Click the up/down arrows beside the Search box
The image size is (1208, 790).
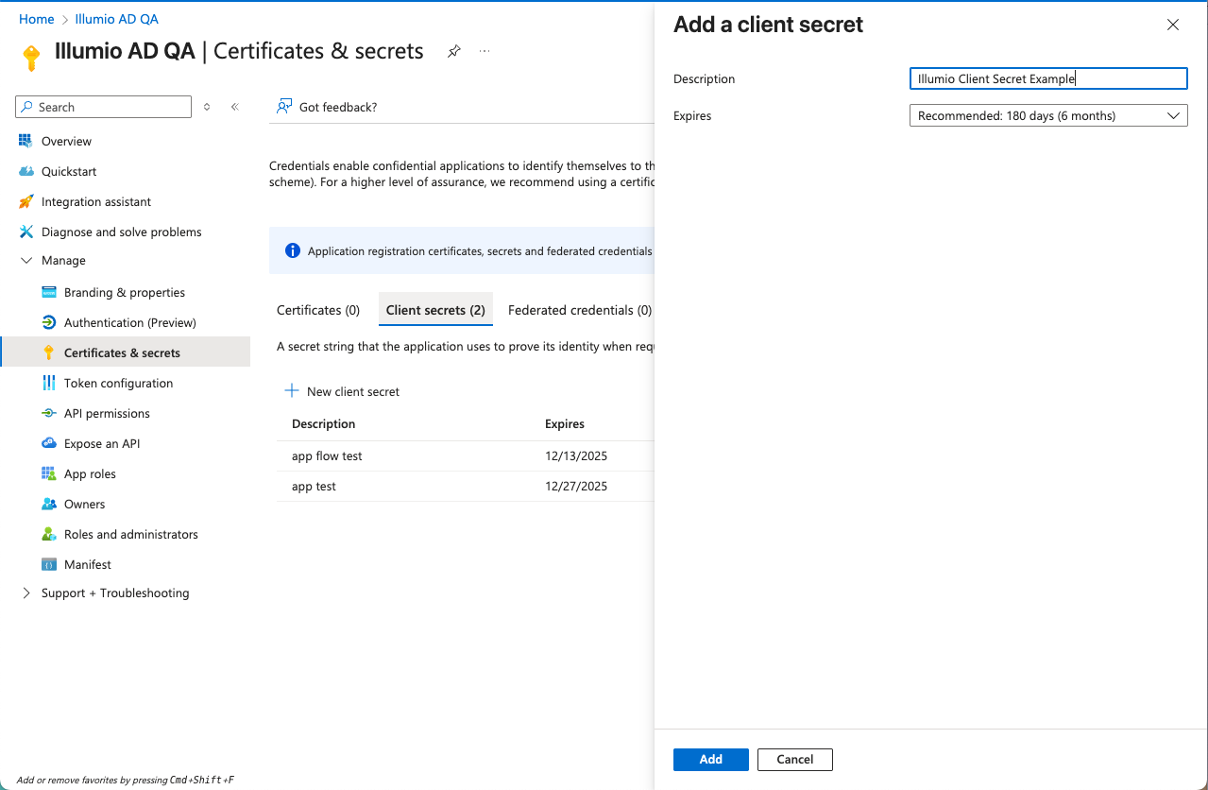pos(207,107)
